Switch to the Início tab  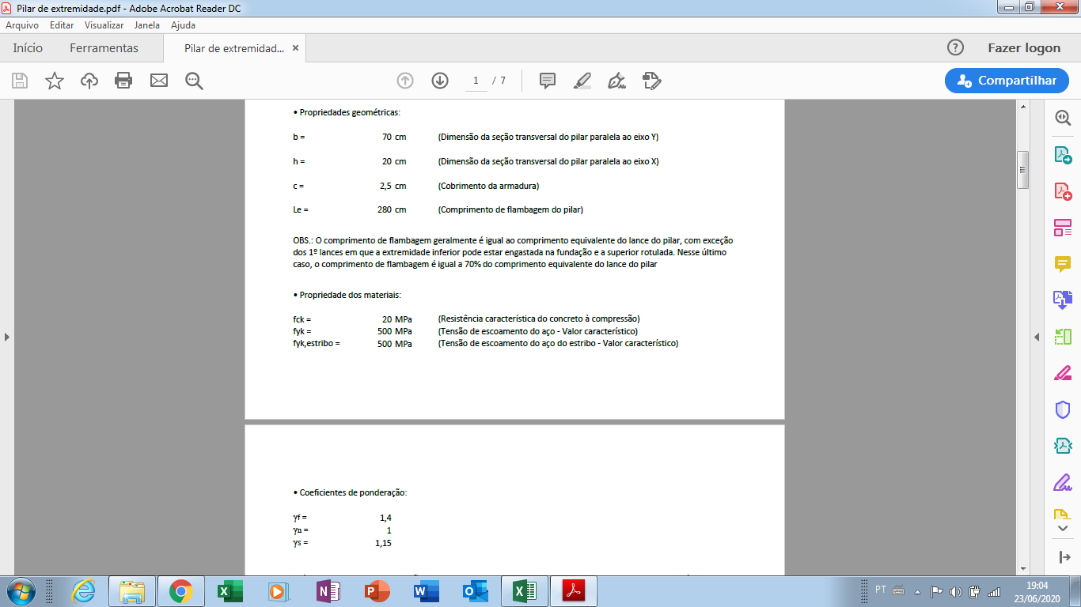[x=28, y=48]
